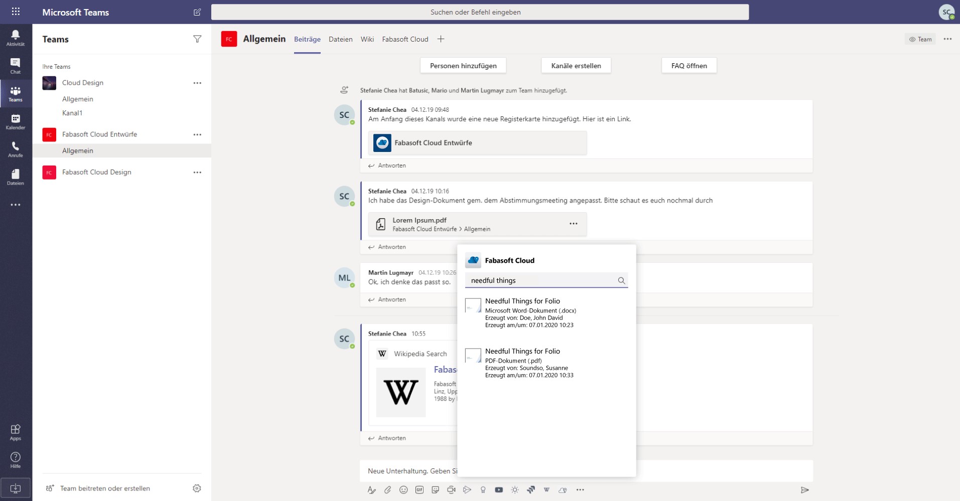Click the search magnifier in Fabasoft Cloud popup

pos(621,281)
